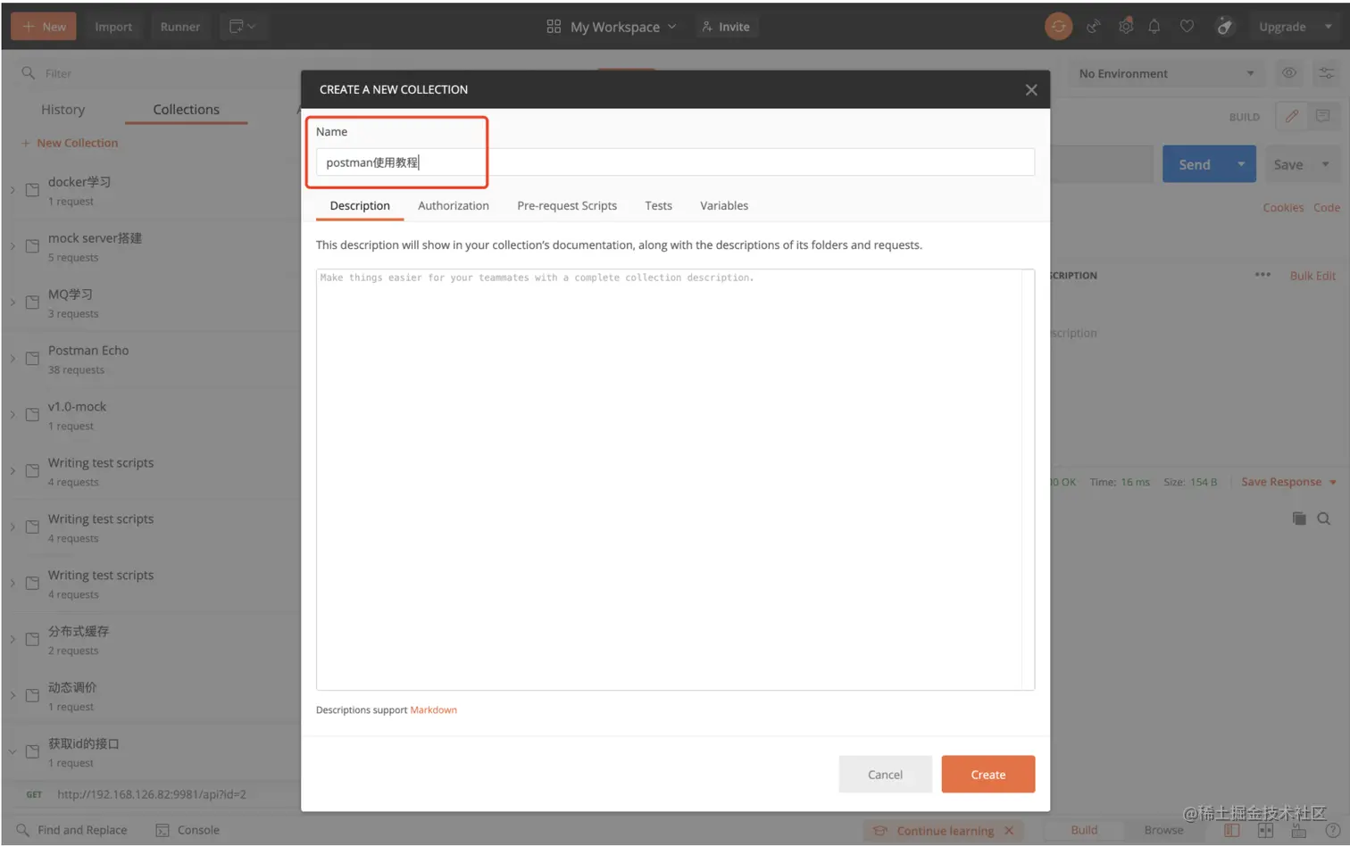The image size is (1350, 846).
Task: Click the My Workspace grid icon
Action: (554, 27)
